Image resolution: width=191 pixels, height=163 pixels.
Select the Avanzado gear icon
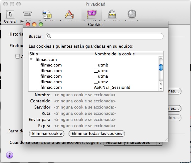point(132,15)
